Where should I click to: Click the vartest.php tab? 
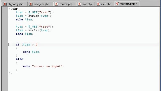tap(127, 4)
